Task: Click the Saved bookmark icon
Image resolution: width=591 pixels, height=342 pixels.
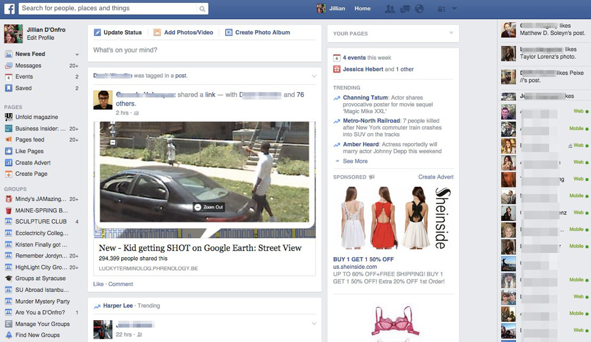Action: click(x=8, y=88)
